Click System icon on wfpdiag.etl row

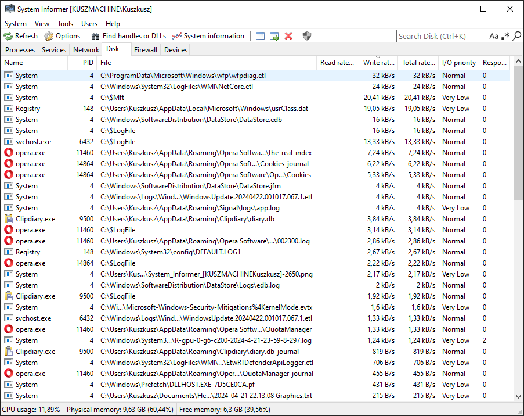(9, 76)
